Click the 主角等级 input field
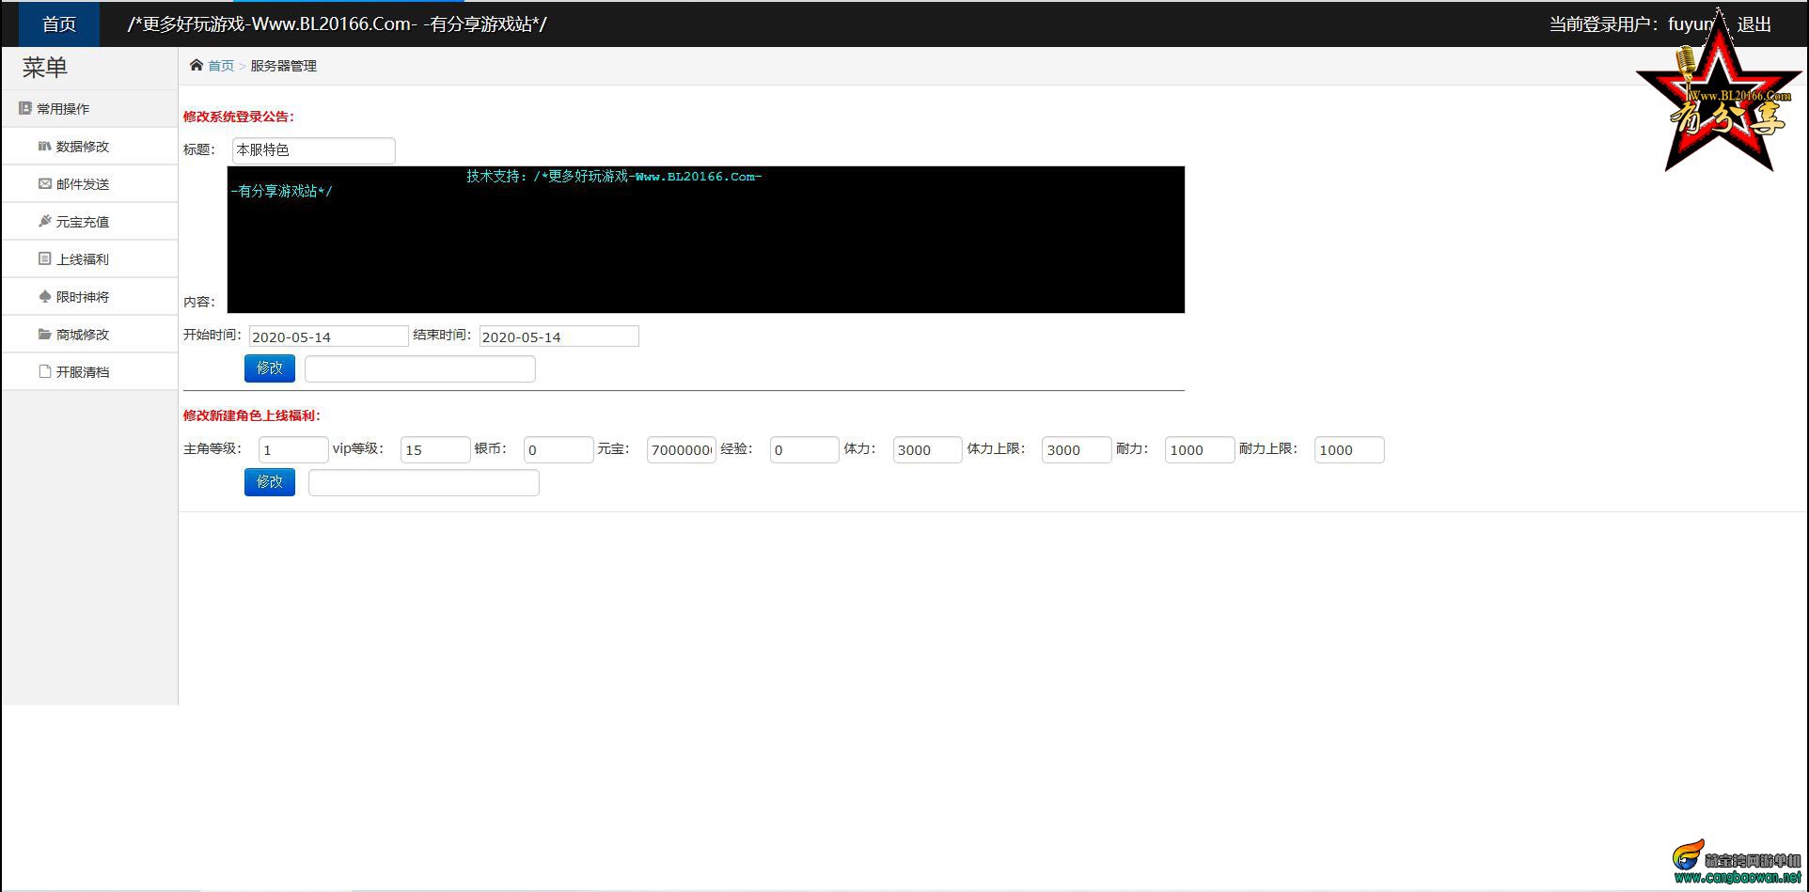The height and width of the screenshot is (892, 1809). point(293,449)
